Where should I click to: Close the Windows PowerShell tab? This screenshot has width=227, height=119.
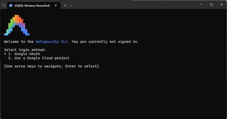(x=56, y=6)
